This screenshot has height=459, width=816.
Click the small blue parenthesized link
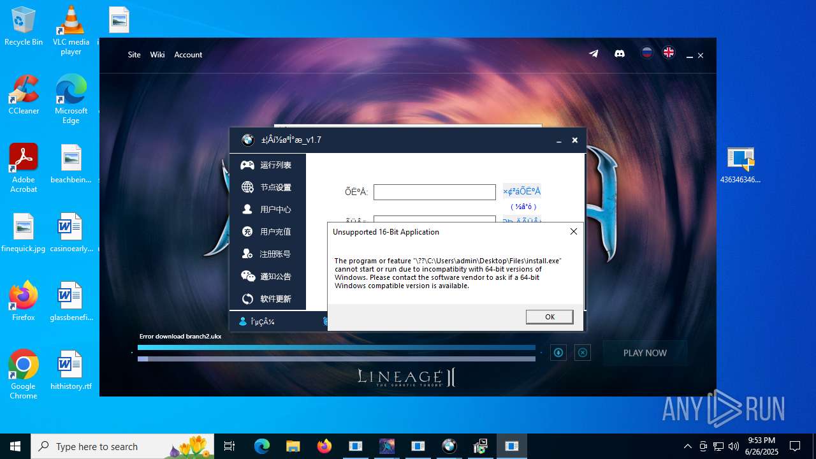pyautogui.click(x=523, y=207)
